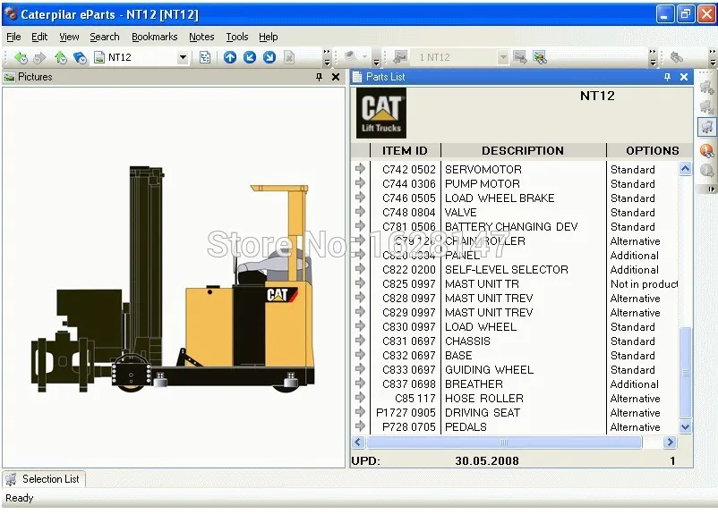Open the 1 NT12 combo box dropdown

(503, 57)
